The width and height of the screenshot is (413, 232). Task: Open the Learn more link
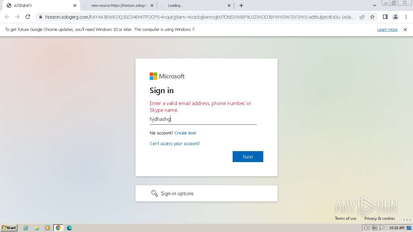tap(387, 30)
